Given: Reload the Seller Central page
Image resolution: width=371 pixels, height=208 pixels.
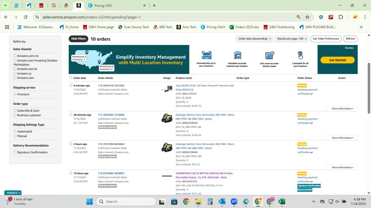Looking at the screenshot, I should (x=26, y=17).
